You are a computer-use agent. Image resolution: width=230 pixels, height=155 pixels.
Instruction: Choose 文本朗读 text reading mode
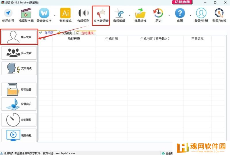[x=19, y=68]
